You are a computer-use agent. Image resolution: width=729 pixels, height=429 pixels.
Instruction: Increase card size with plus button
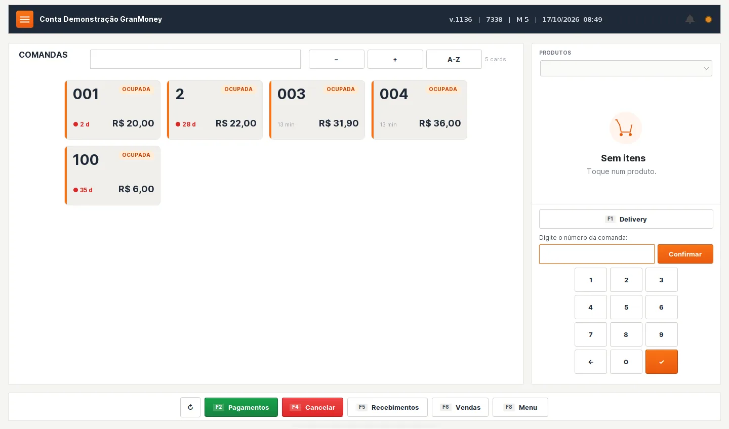[395, 59]
